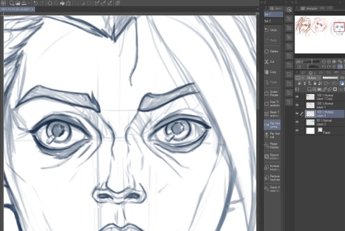Toggle the first snap-to-ruler icon in toolbar

(97, 3)
